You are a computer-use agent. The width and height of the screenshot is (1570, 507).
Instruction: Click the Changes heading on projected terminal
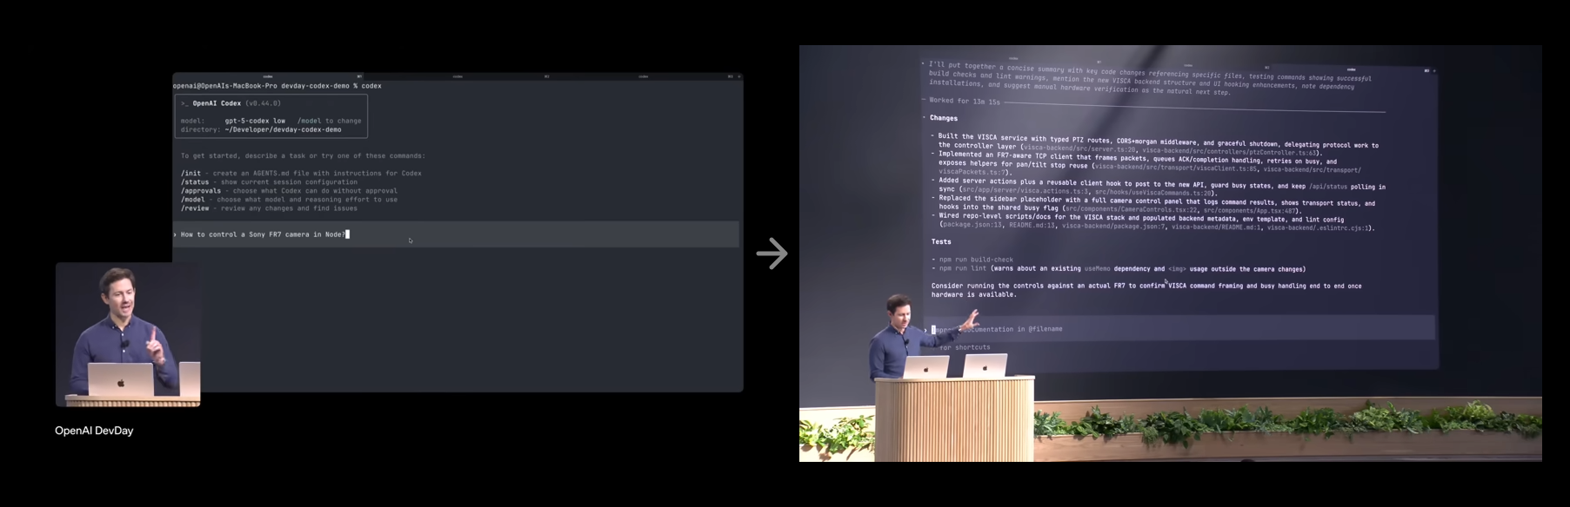[943, 118]
